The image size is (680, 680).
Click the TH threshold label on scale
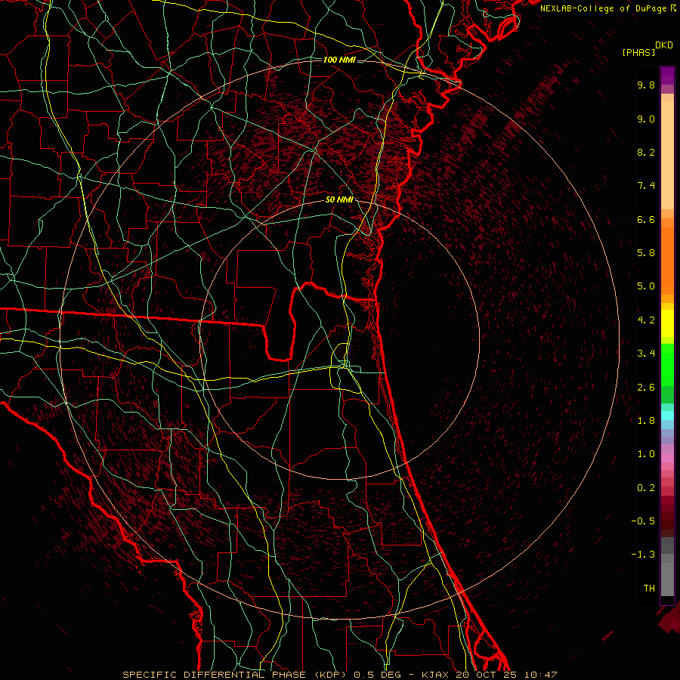tap(649, 589)
